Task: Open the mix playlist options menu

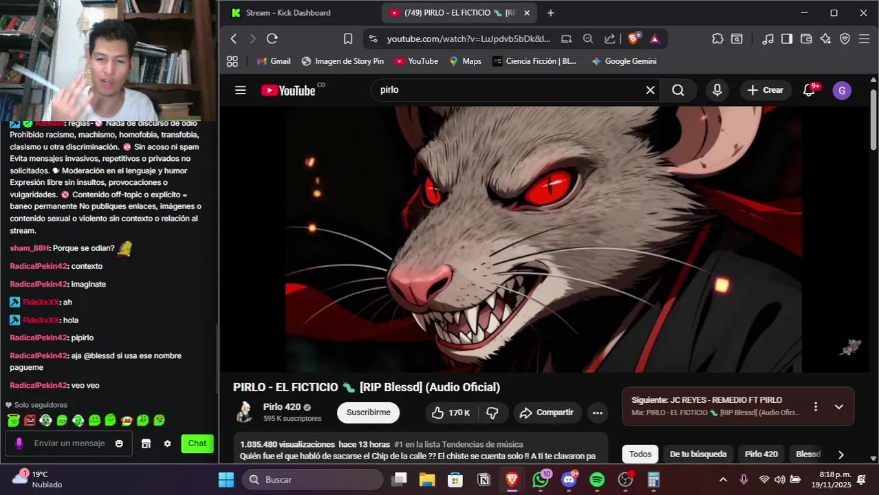Action: pyautogui.click(x=816, y=406)
